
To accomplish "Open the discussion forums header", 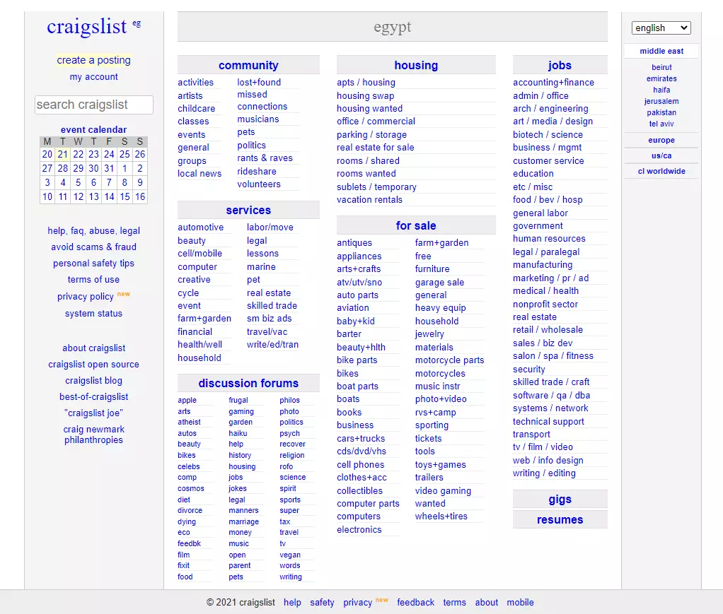I will (x=248, y=383).
